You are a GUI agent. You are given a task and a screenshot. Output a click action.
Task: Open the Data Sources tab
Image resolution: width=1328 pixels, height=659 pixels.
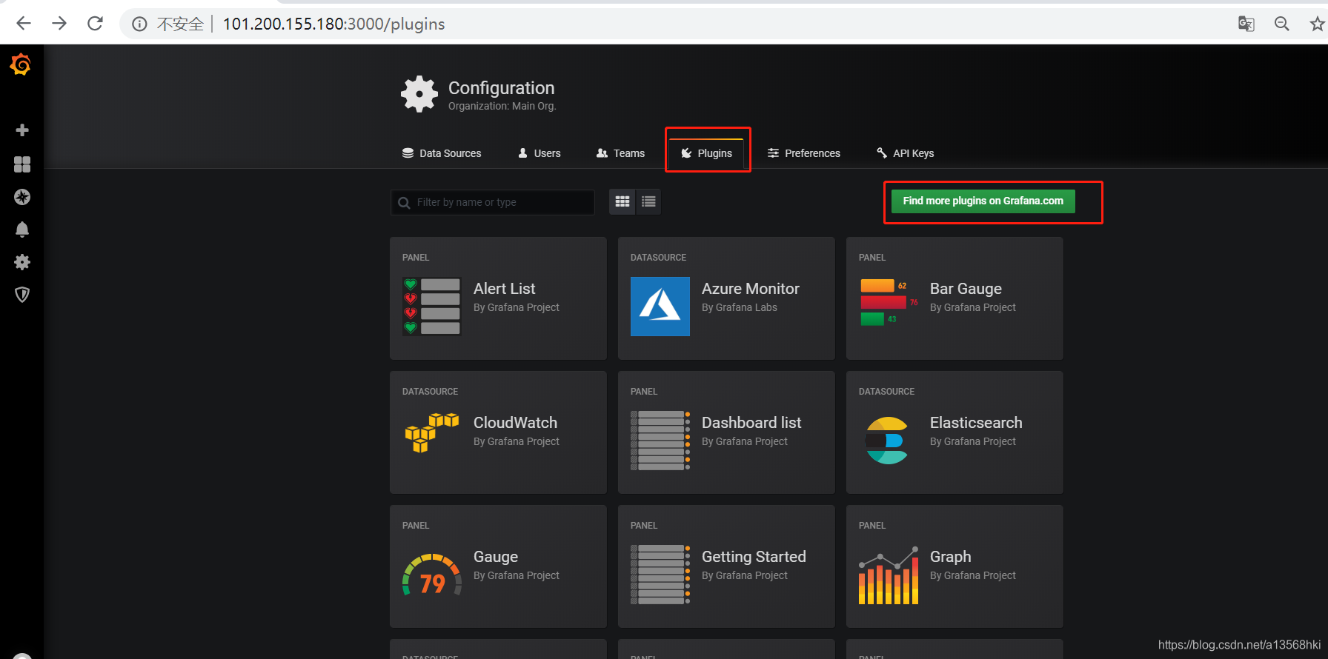(x=442, y=153)
